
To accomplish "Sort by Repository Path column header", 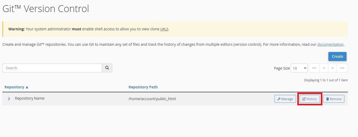I will pos(143,87).
